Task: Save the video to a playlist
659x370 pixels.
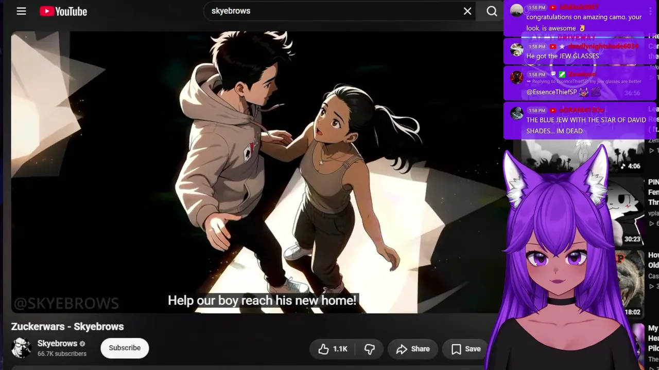Action: pos(466,349)
